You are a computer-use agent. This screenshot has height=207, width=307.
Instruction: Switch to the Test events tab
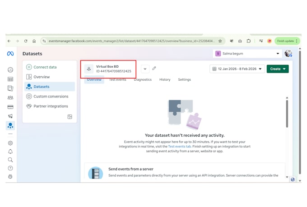tap(117, 80)
